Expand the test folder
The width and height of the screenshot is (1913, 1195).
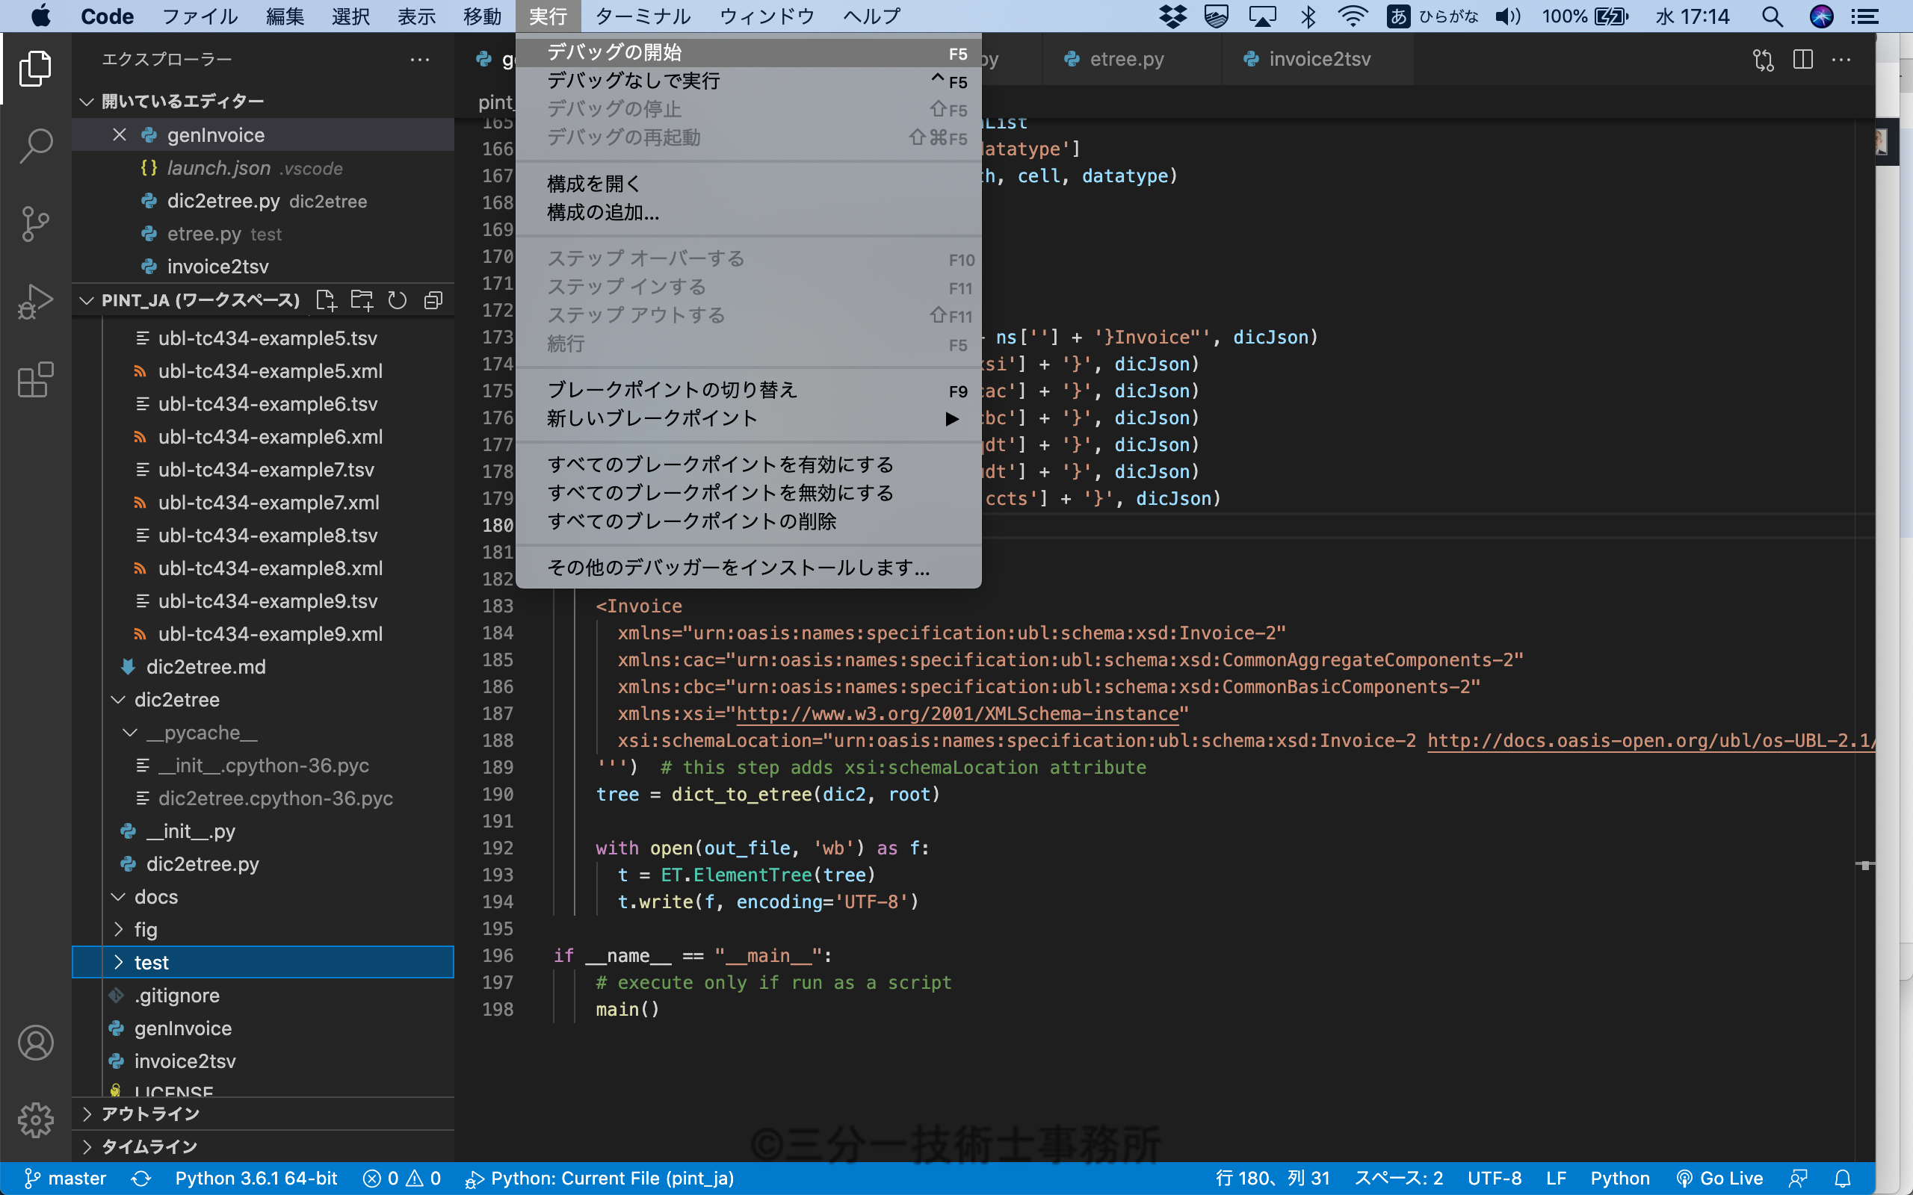pyautogui.click(x=118, y=963)
